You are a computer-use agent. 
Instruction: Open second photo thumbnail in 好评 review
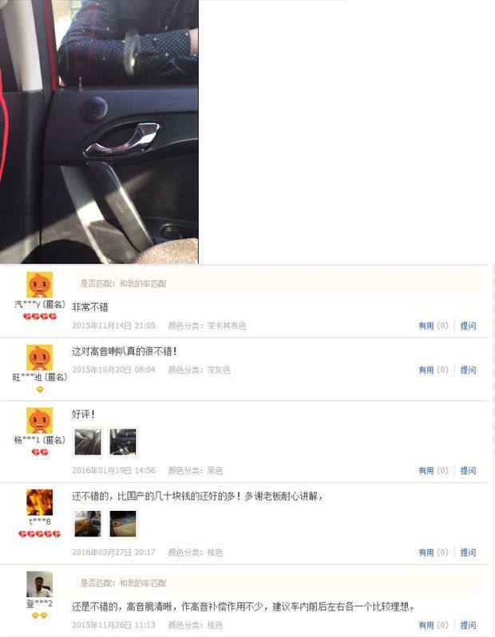click(x=123, y=441)
